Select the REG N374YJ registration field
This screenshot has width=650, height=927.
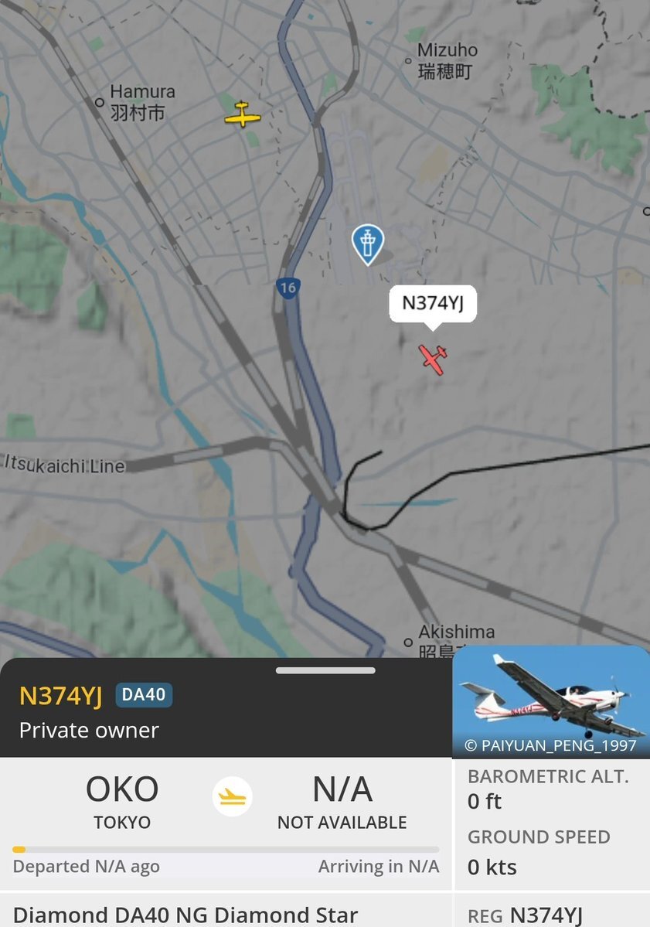[x=525, y=915]
